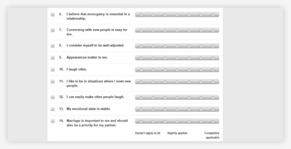Pick the fifth radio option for question 12
The image size is (291, 149).
tap(189, 97)
